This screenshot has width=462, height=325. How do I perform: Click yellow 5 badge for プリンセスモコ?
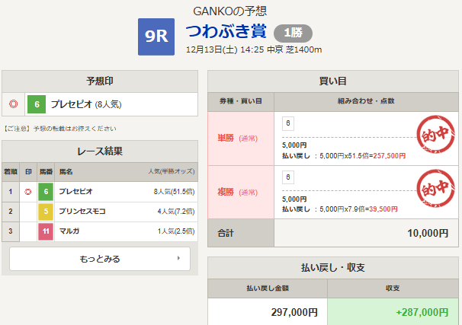[46, 212]
